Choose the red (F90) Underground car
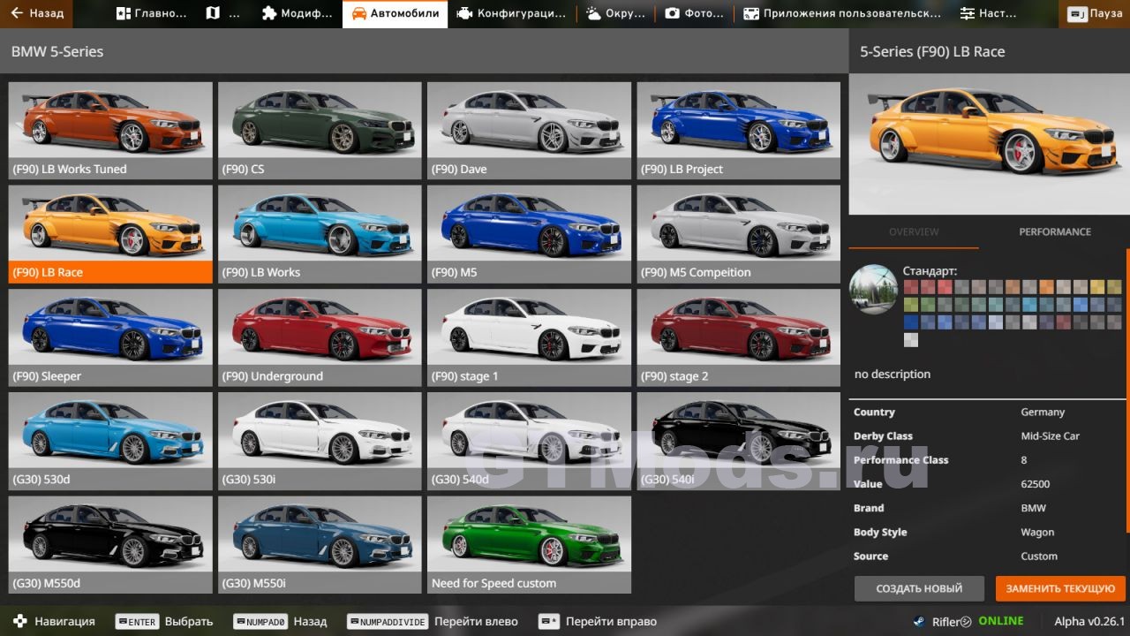The height and width of the screenshot is (636, 1130). 320,337
